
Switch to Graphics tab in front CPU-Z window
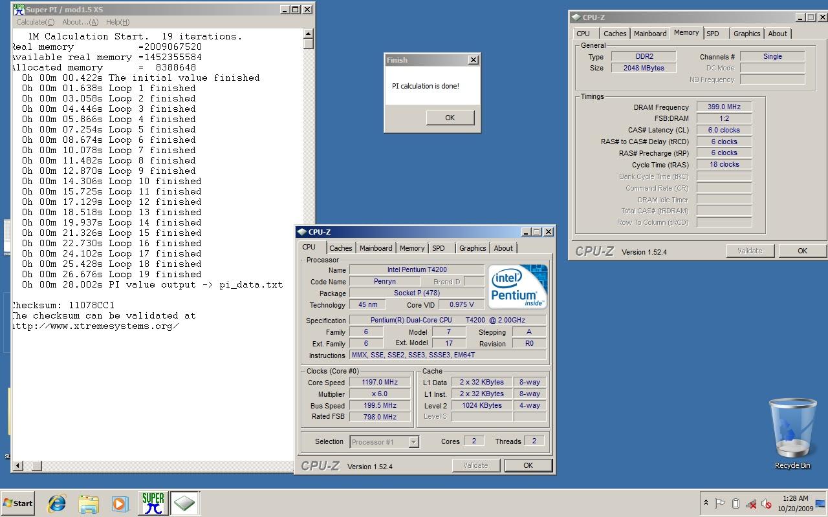click(x=473, y=248)
